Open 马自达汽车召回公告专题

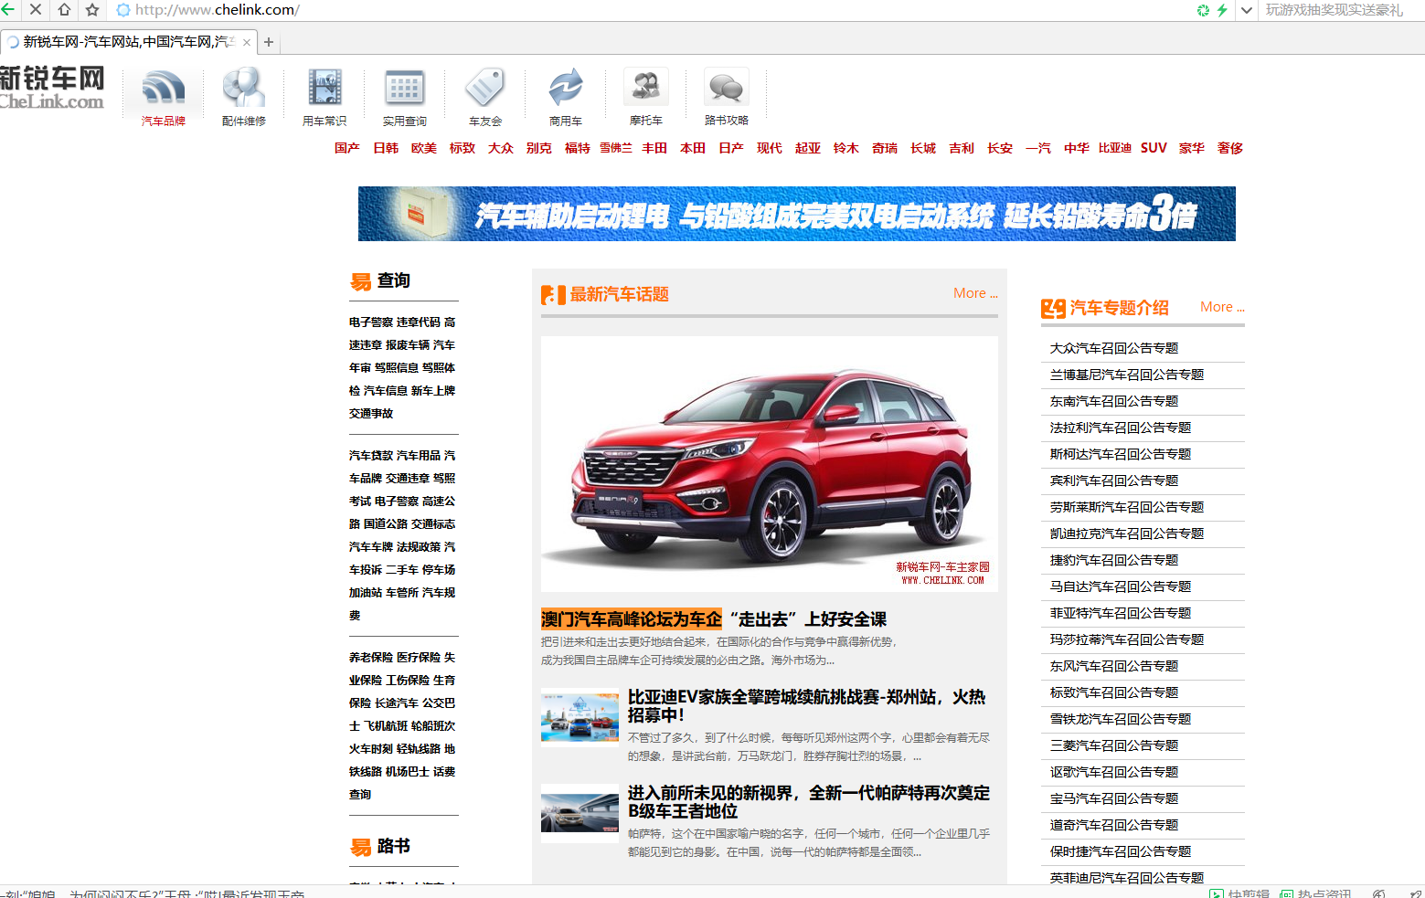1121,586
